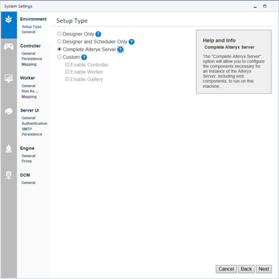Image resolution: width=279 pixels, height=279 pixels.
Task: Click the Help and Info heading
Action: click(219, 40)
